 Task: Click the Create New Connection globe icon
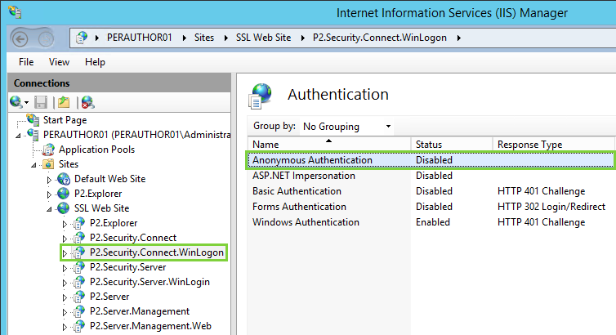pos(16,102)
